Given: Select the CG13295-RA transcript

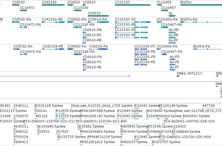Looking at the screenshot, I should (x=77, y=27).
